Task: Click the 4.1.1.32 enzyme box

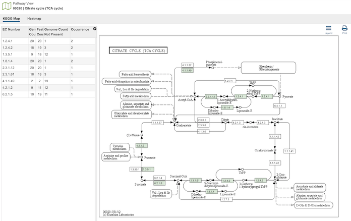Action: click(188, 65)
